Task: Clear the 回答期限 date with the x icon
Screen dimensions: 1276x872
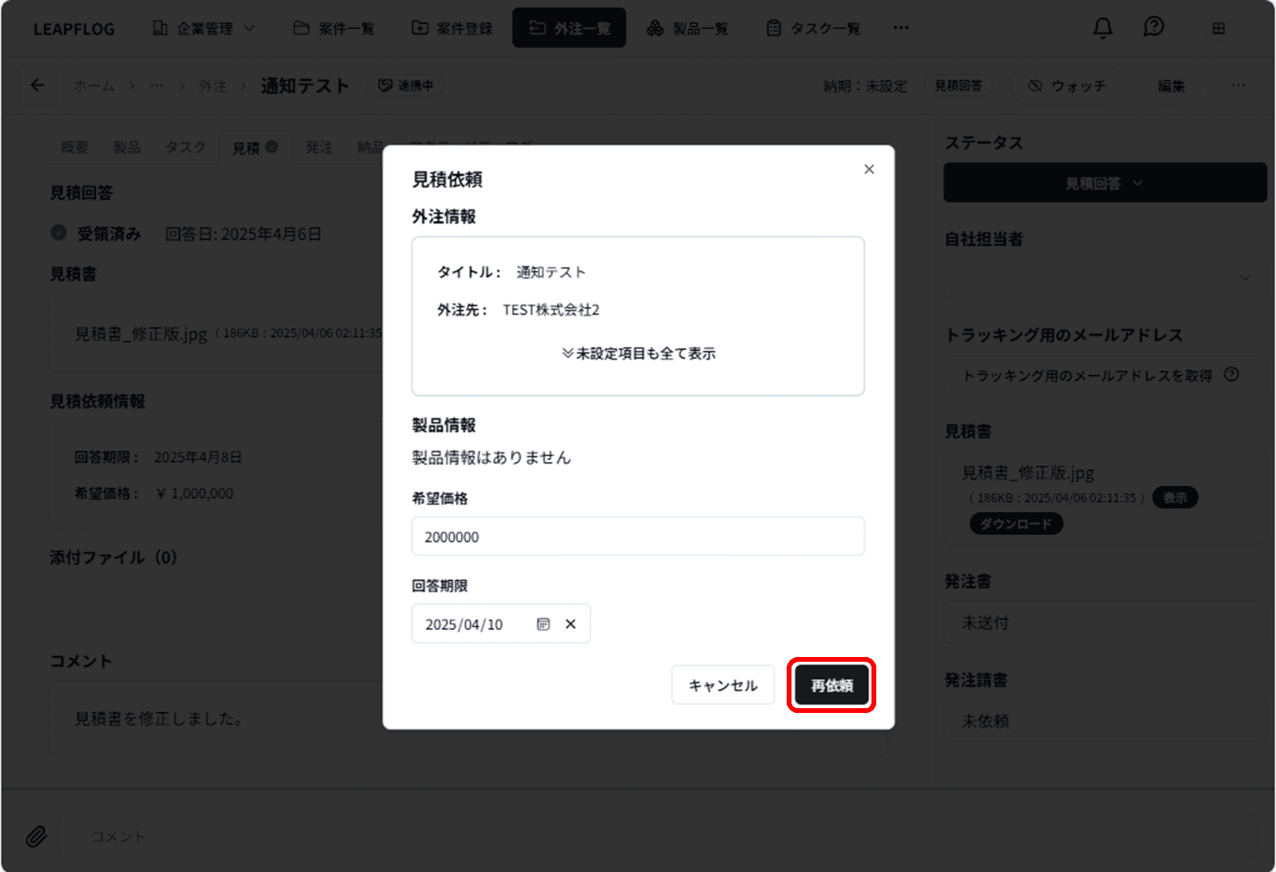Action: pyautogui.click(x=571, y=624)
